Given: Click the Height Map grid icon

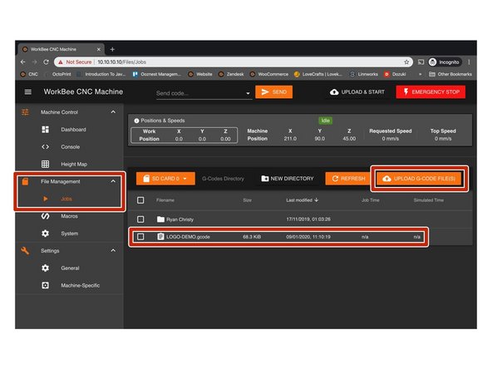Looking at the screenshot, I should coord(45,164).
